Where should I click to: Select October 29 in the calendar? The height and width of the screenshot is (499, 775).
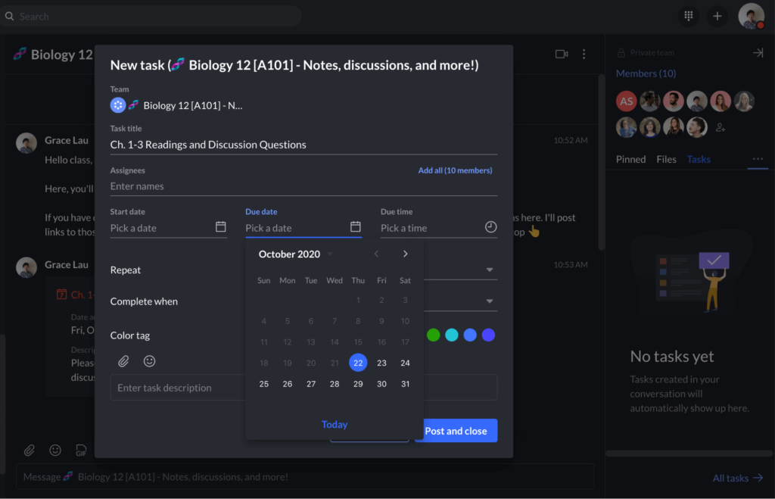tap(358, 384)
